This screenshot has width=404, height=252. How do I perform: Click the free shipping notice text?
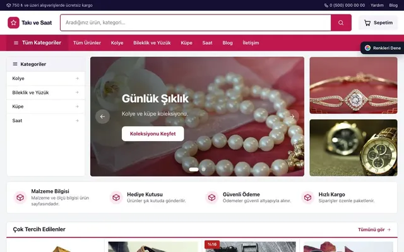52,5
